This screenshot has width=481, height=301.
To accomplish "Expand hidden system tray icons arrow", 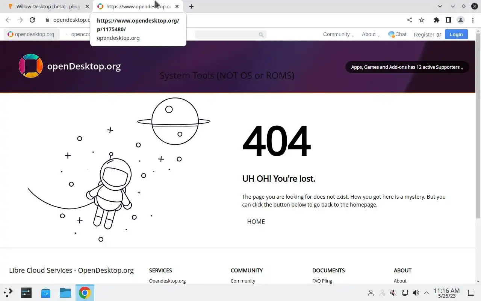I will tap(427, 293).
